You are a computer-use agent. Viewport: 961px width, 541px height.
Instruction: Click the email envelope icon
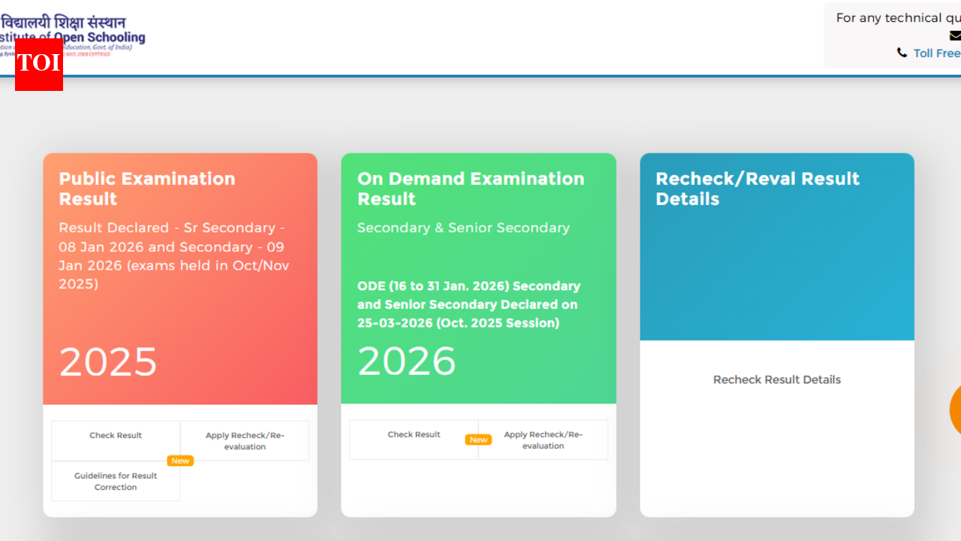click(x=954, y=35)
